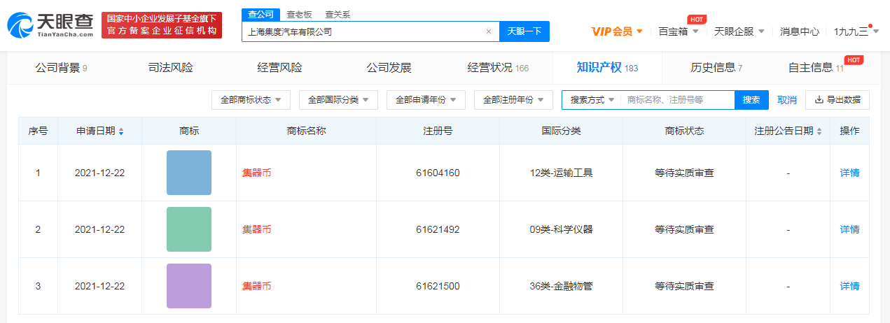
Task: Open 详情 for registration 61621492
Action: (x=849, y=229)
